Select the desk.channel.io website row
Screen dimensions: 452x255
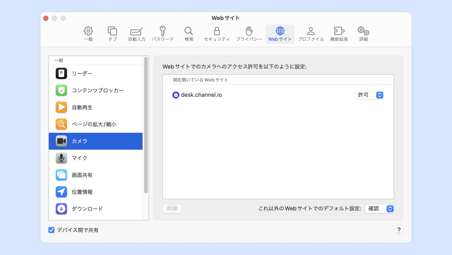(232, 95)
